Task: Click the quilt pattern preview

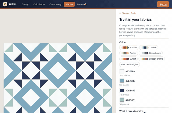Action: tap(58, 78)
